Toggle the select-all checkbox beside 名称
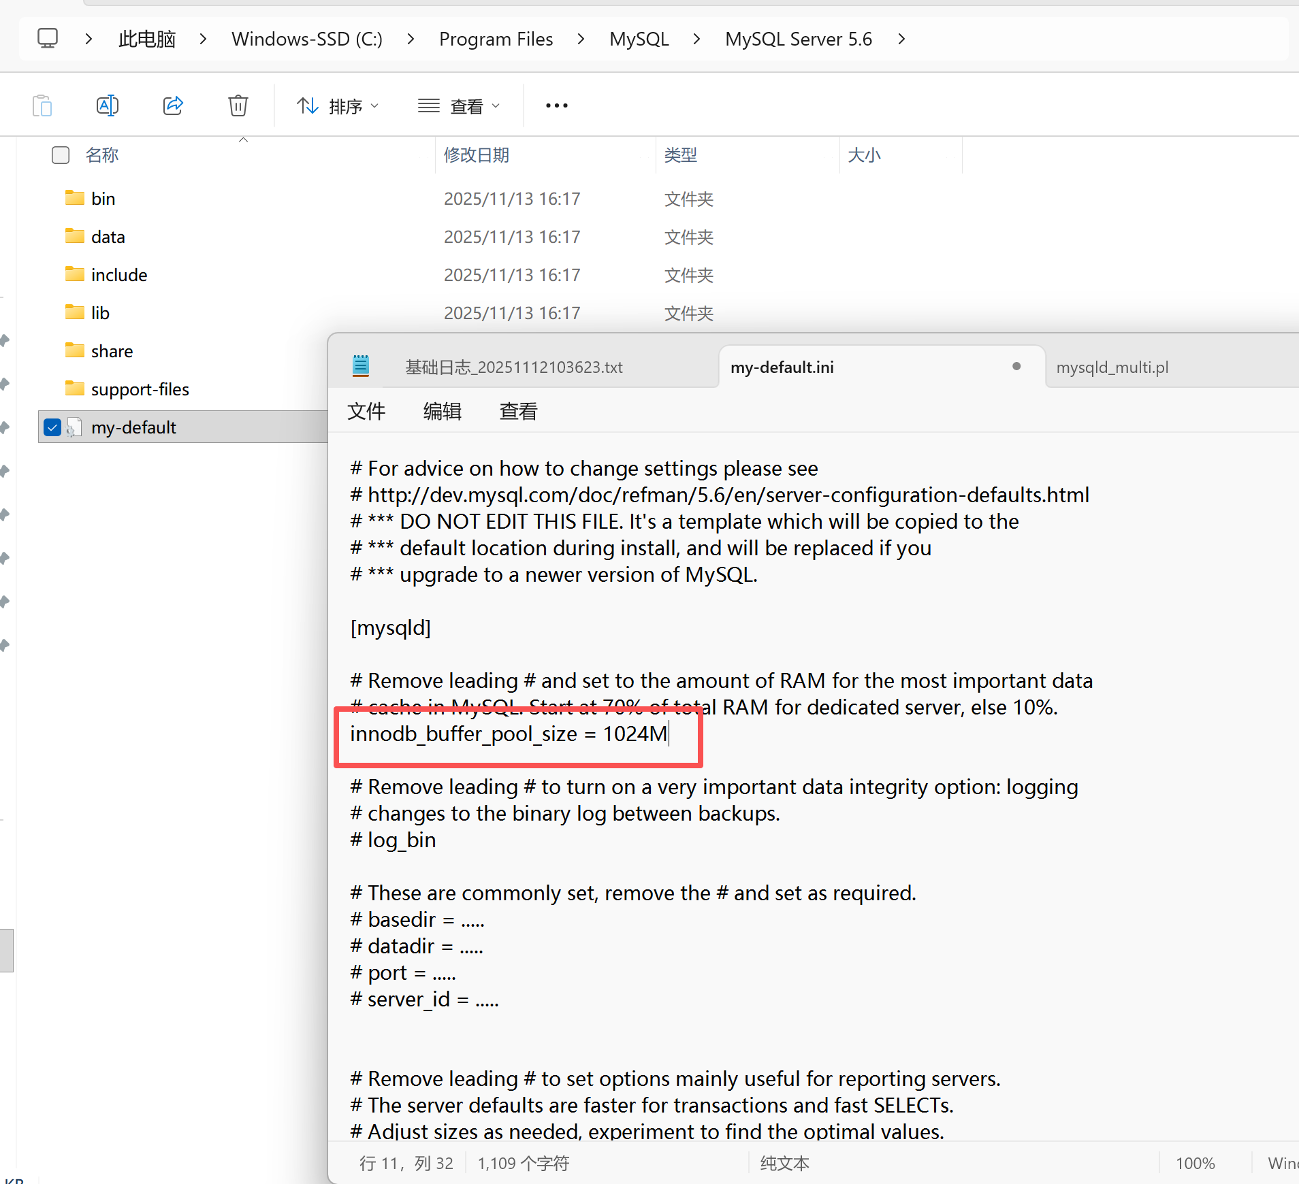 (61, 155)
